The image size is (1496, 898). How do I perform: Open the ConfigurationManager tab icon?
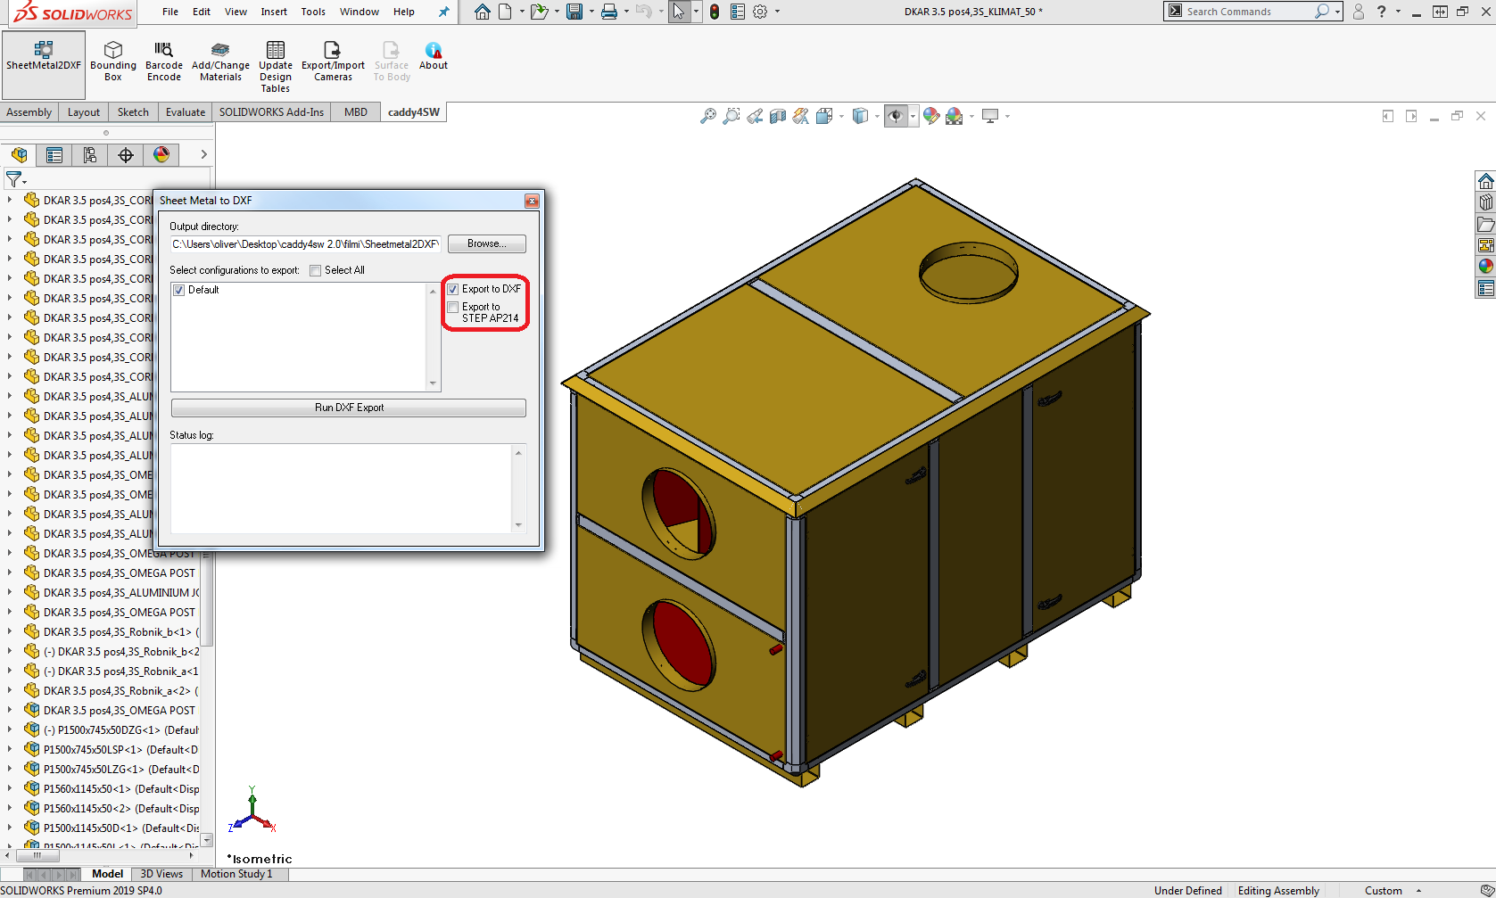(90, 155)
